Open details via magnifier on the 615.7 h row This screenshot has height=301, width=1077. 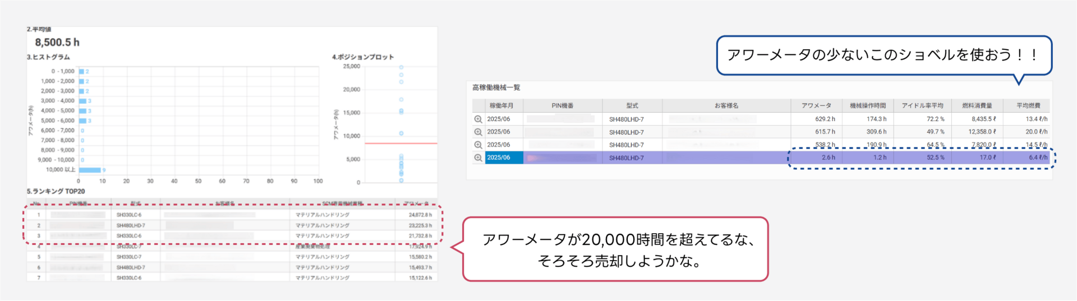[x=478, y=132]
